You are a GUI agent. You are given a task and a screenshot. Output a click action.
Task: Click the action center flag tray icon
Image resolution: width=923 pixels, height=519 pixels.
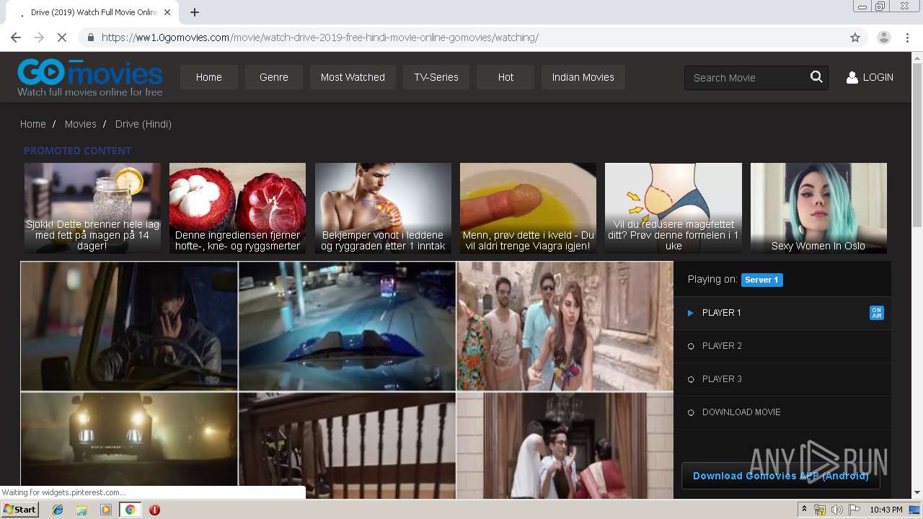[854, 510]
